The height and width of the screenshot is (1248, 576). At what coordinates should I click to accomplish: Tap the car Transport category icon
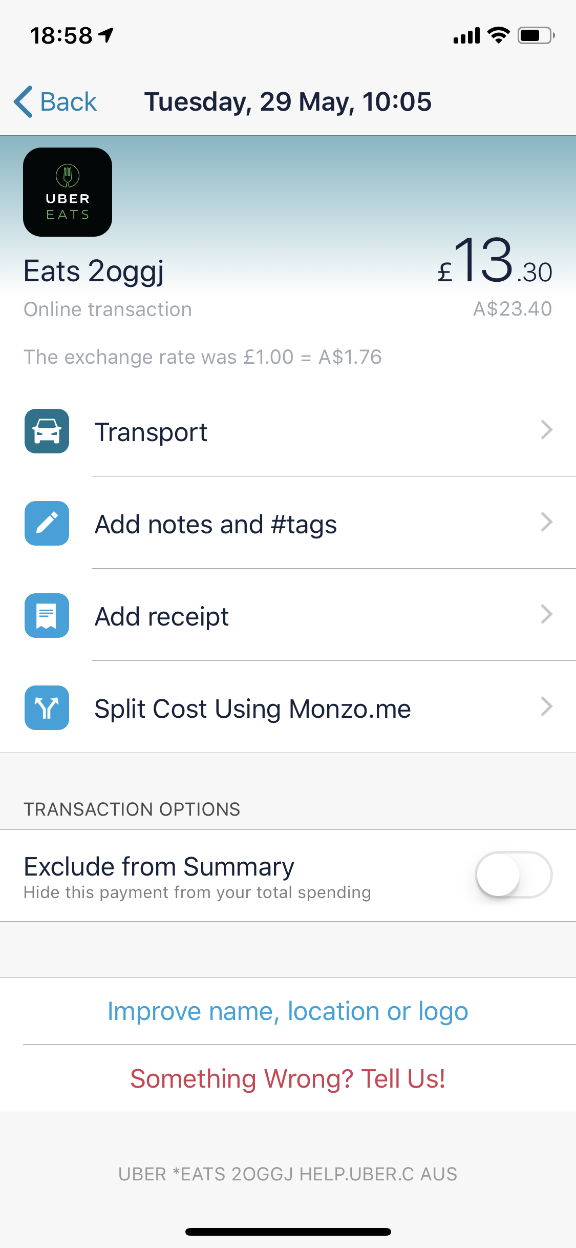pyautogui.click(x=47, y=431)
